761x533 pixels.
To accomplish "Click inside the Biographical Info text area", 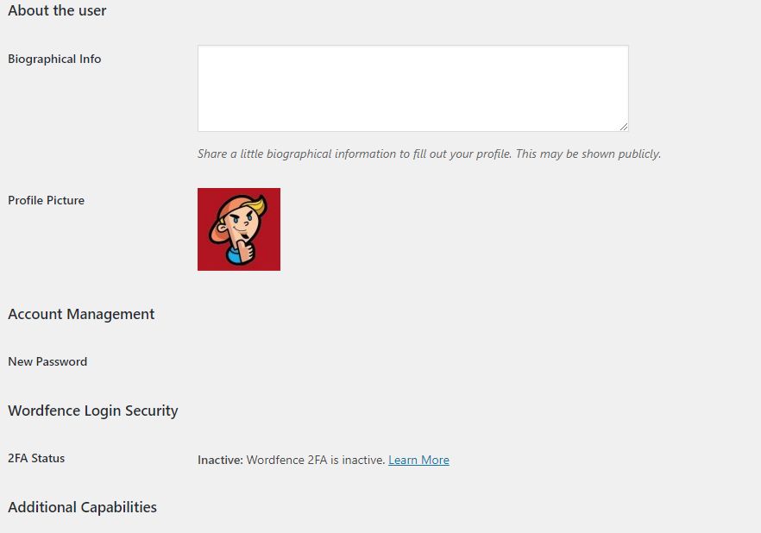I will 412,88.
